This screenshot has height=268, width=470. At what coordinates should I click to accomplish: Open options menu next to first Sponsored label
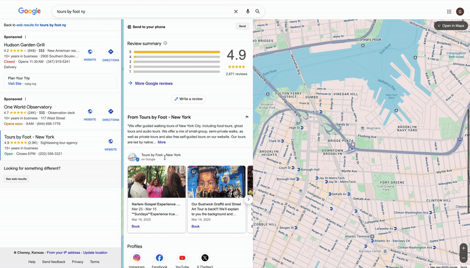coord(25,36)
